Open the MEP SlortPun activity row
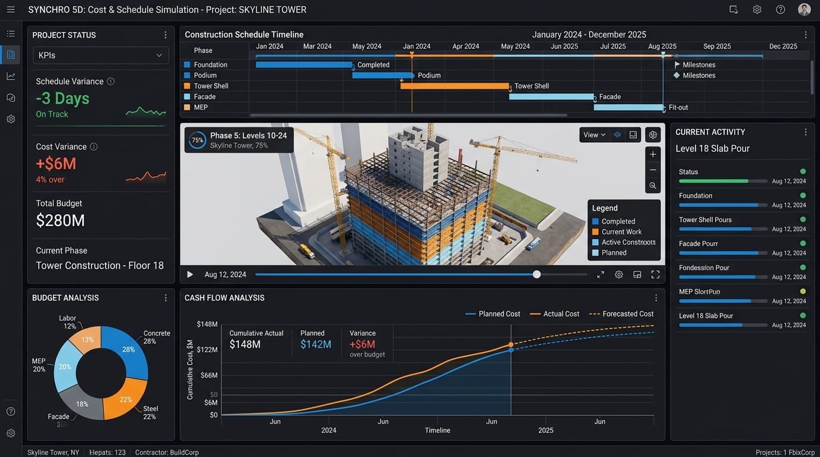Screen dimensions: 820x457 742,296
